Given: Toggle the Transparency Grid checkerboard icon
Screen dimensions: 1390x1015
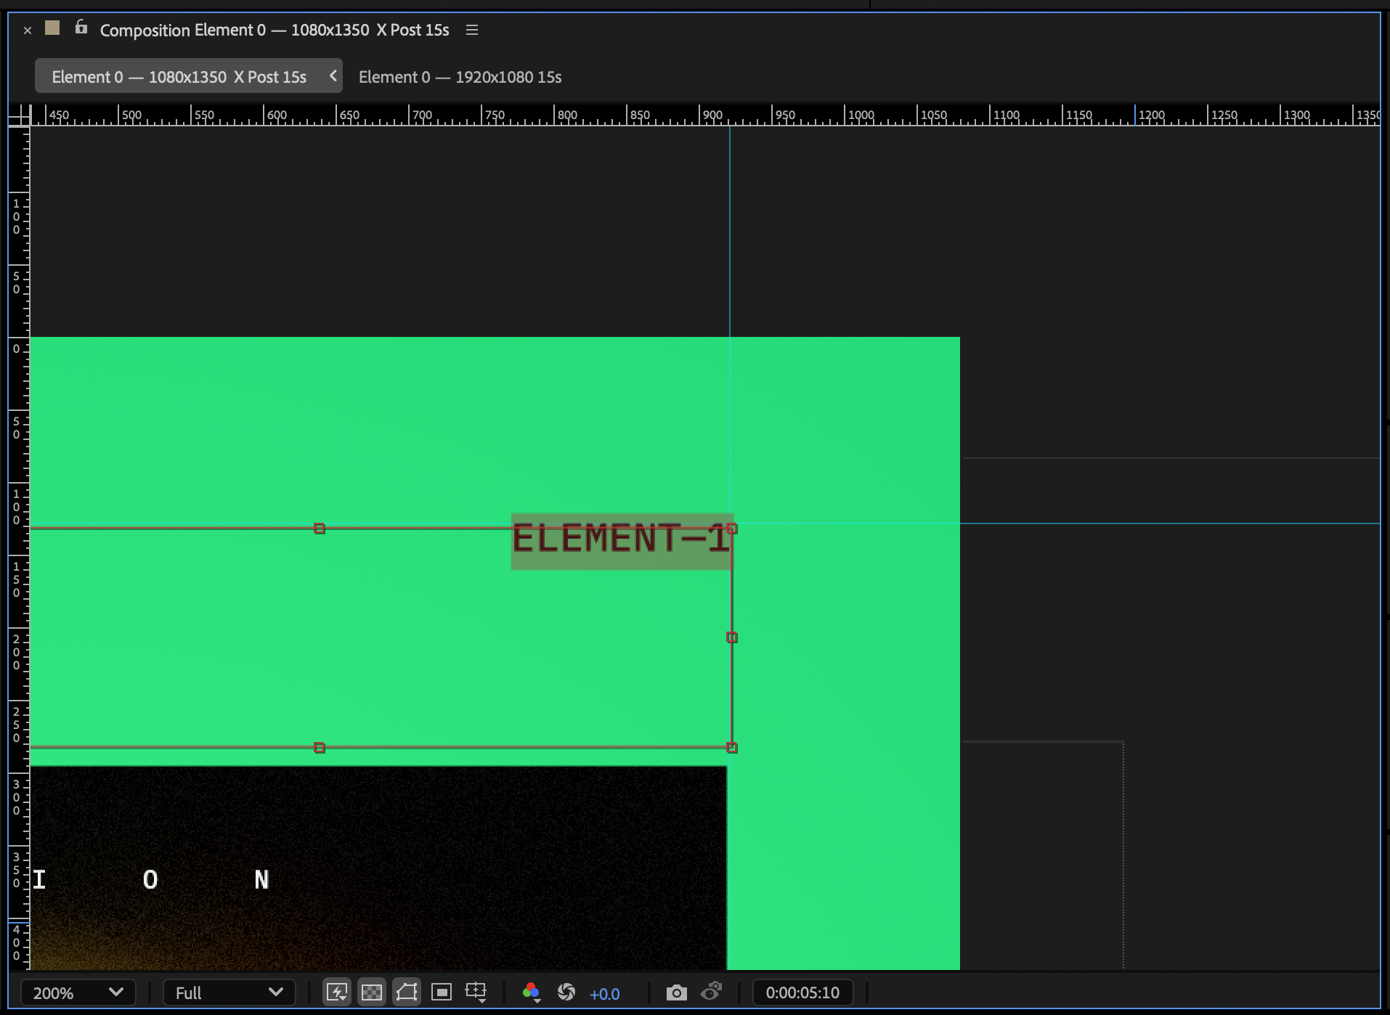Looking at the screenshot, I should 372,992.
